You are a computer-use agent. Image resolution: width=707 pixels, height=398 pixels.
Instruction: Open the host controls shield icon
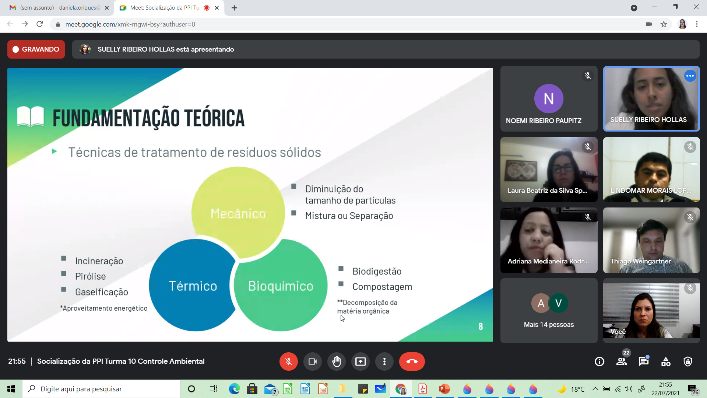pos(687,362)
